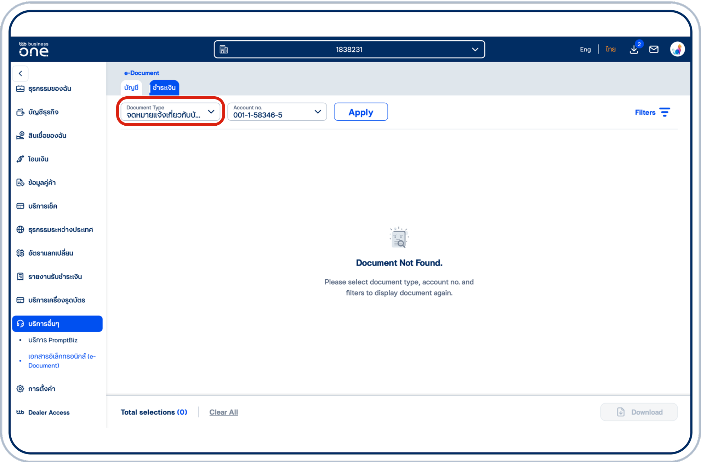This screenshot has width=701, height=462.
Task: Collapse the sidebar using the chevron button
Action: pos(20,74)
